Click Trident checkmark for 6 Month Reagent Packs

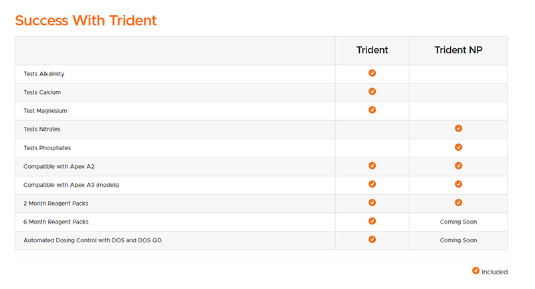(x=372, y=220)
